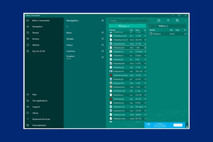
Task: Open the OneDrive navigation entry
Action: [x=71, y=51]
